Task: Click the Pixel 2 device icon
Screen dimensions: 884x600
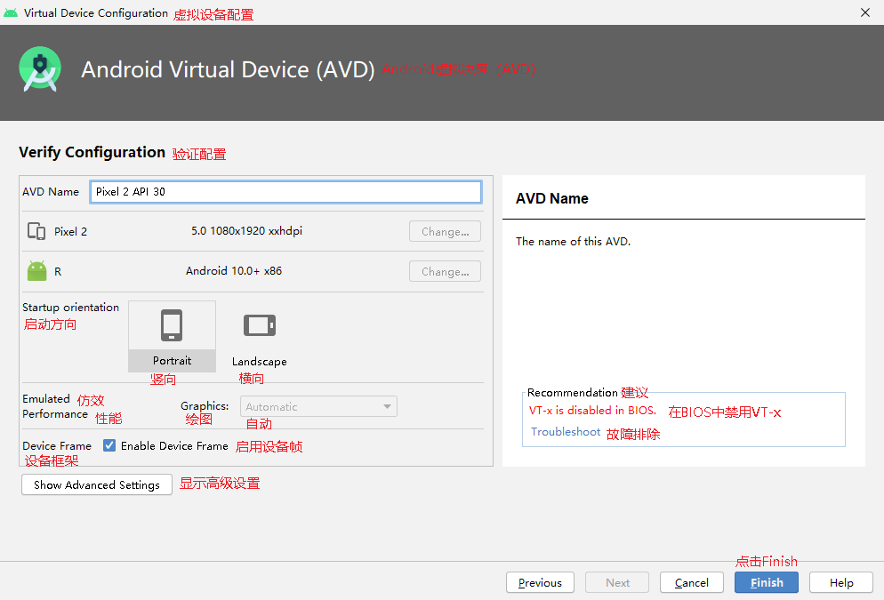Action: (36, 231)
